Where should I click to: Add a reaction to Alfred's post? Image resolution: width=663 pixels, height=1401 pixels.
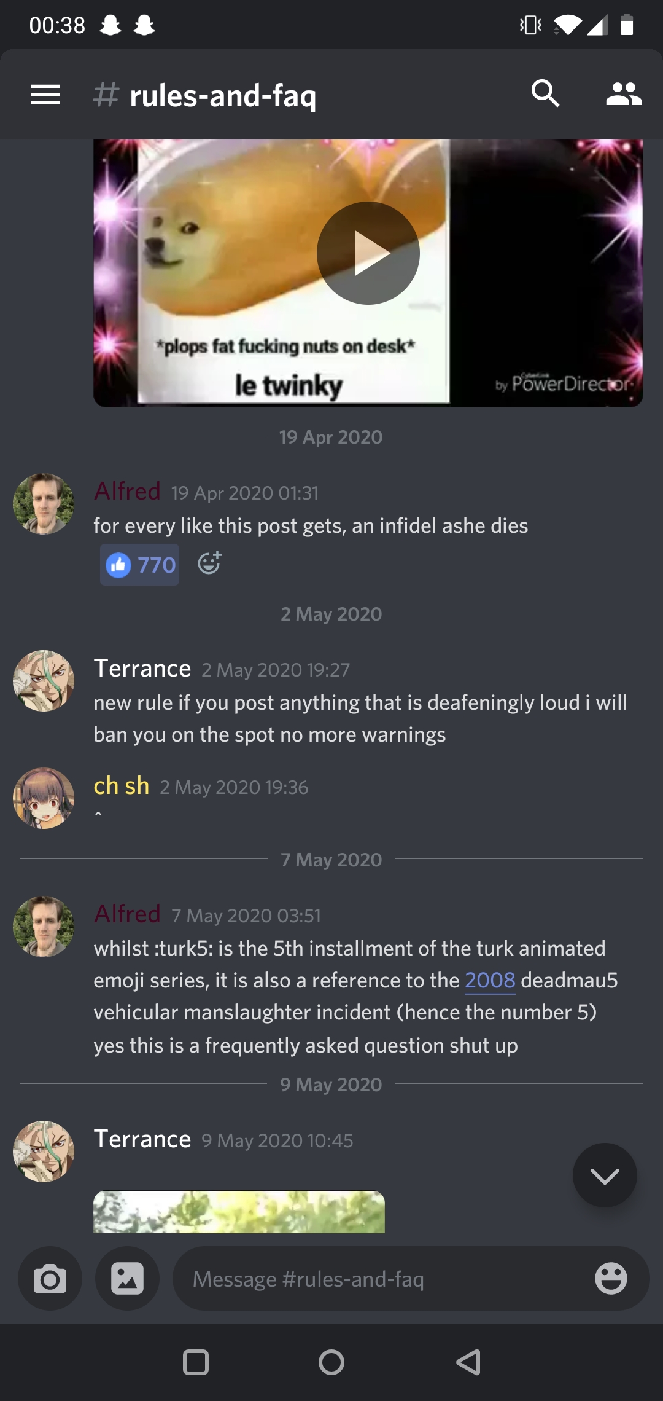click(209, 563)
